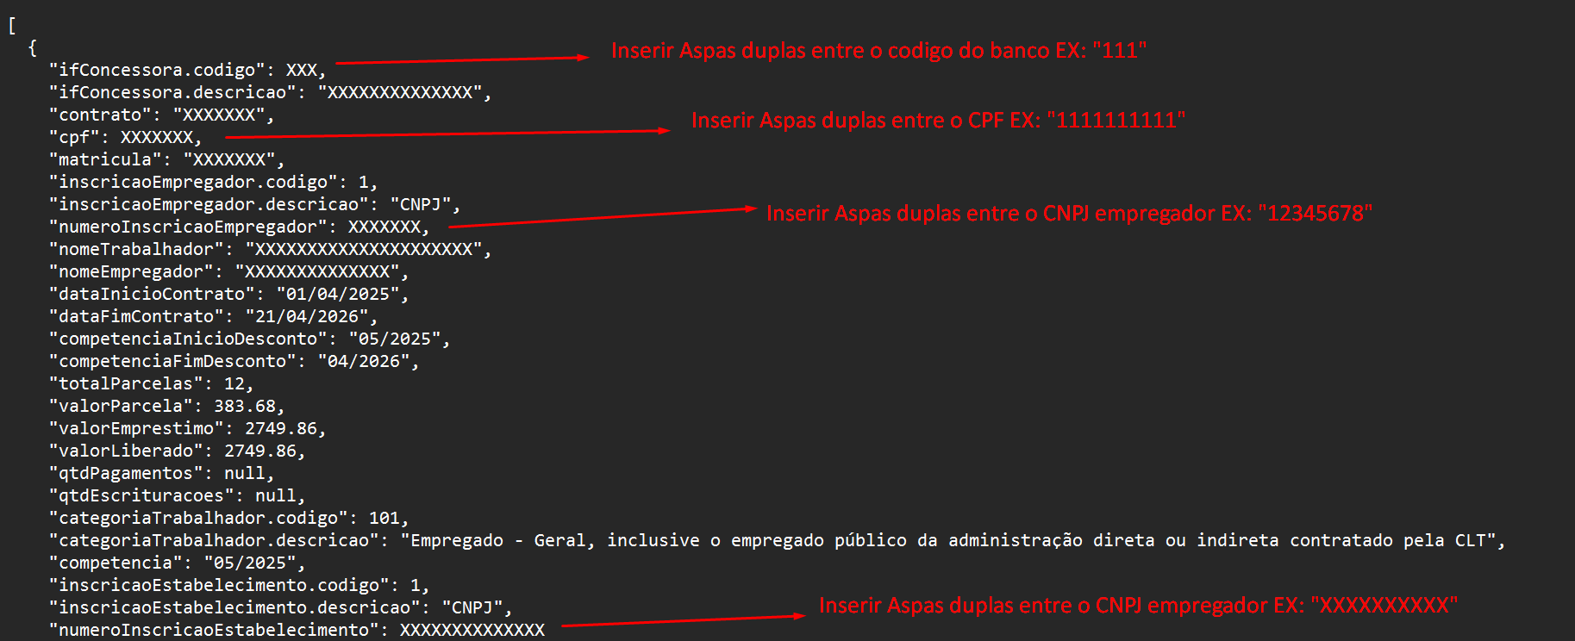Click the opening square bracket
This screenshot has height=641, width=1575.
point(12,25)
